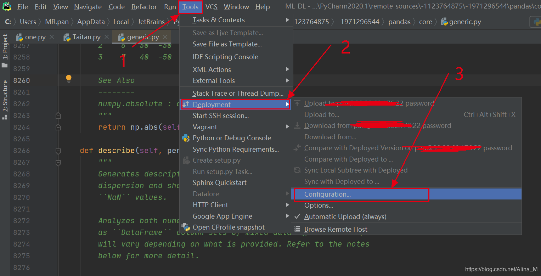
Task: Open the Code menu
Action: click(x=117, y=7)
